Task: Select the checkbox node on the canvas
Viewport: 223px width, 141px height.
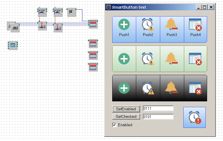Action: (x=71, y=12)
